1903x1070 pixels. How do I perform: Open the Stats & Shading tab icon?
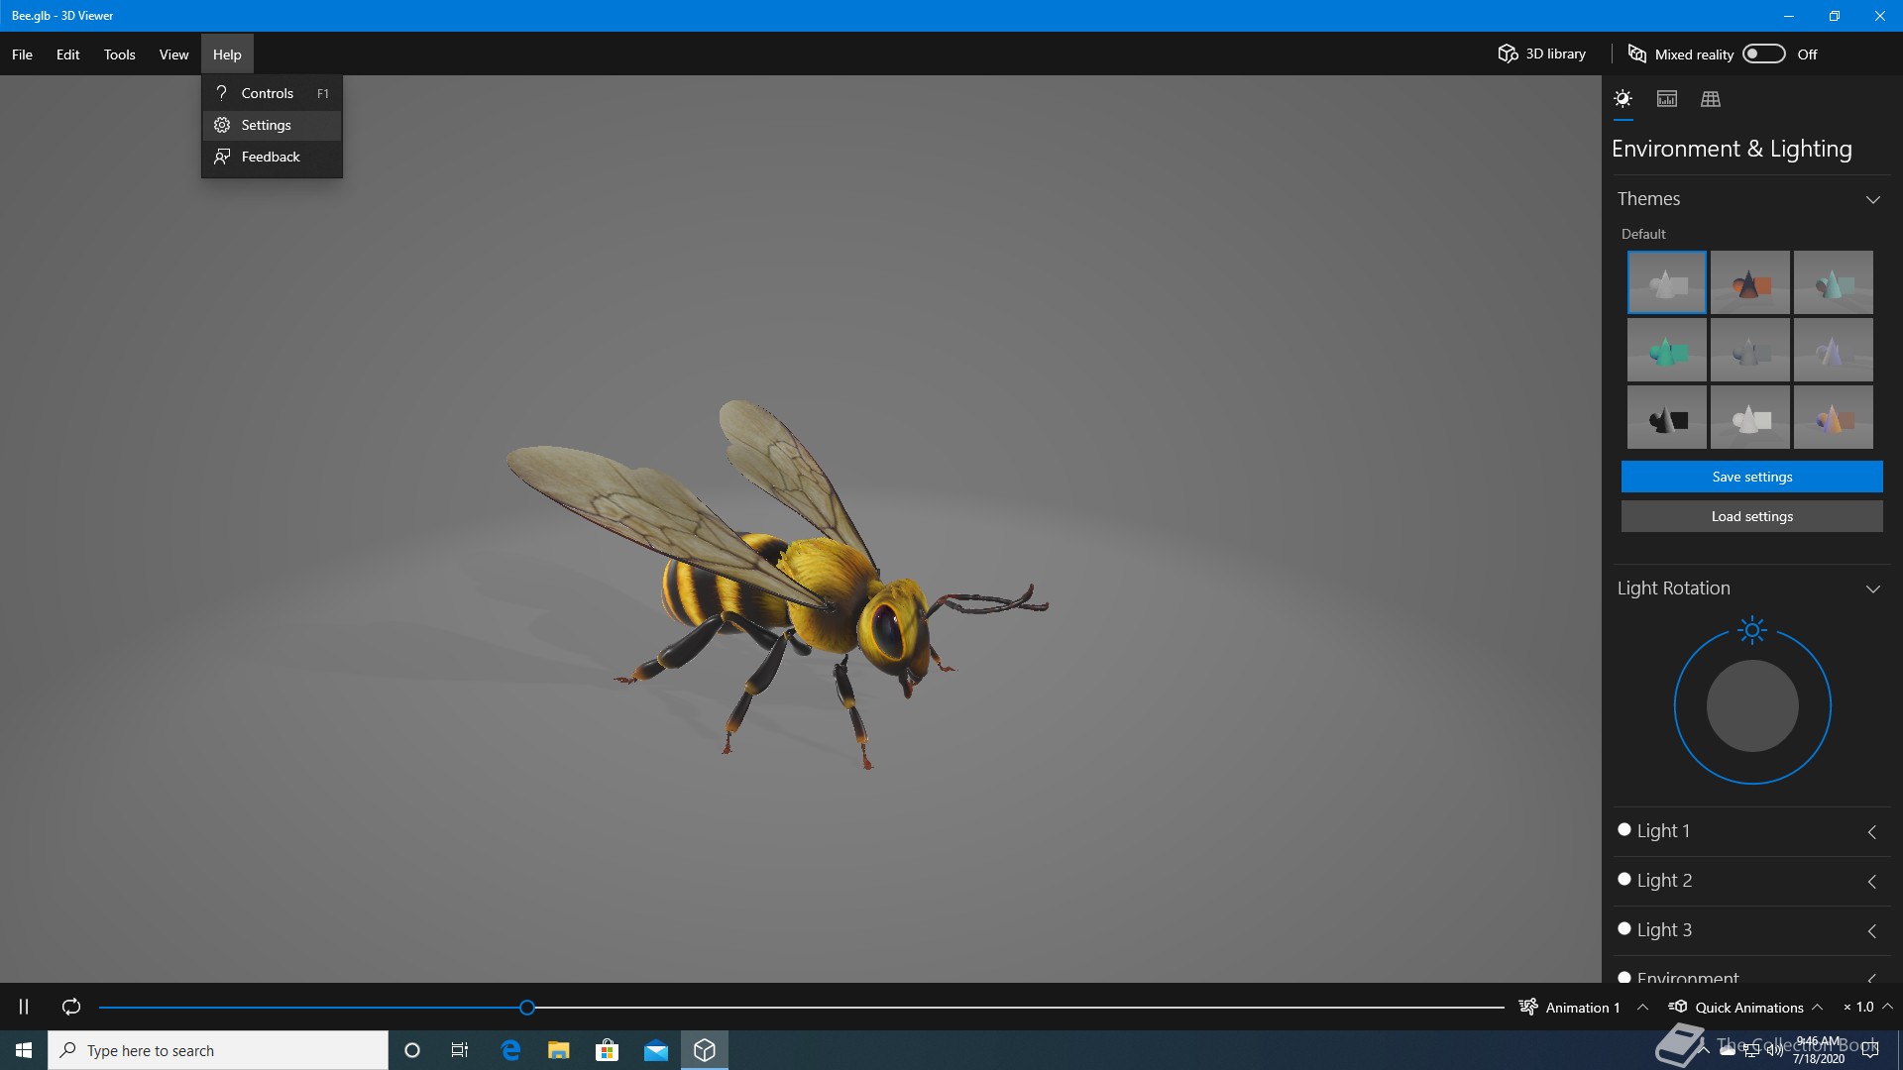point(1667,99)
